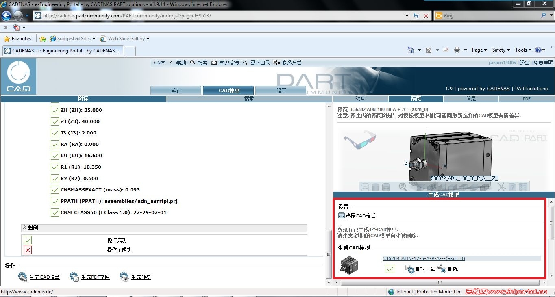Screen dimensions: 555x297
Task: Click the checkmark box beside J3 (J3): 2.000
Action: pyautogui.click(x=54, y=133)
